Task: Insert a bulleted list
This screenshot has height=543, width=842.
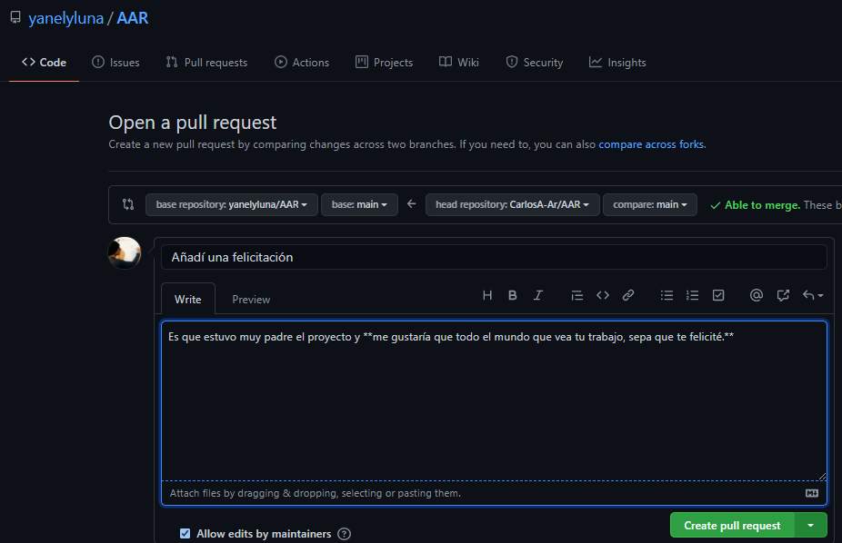Action: (667, 295)
